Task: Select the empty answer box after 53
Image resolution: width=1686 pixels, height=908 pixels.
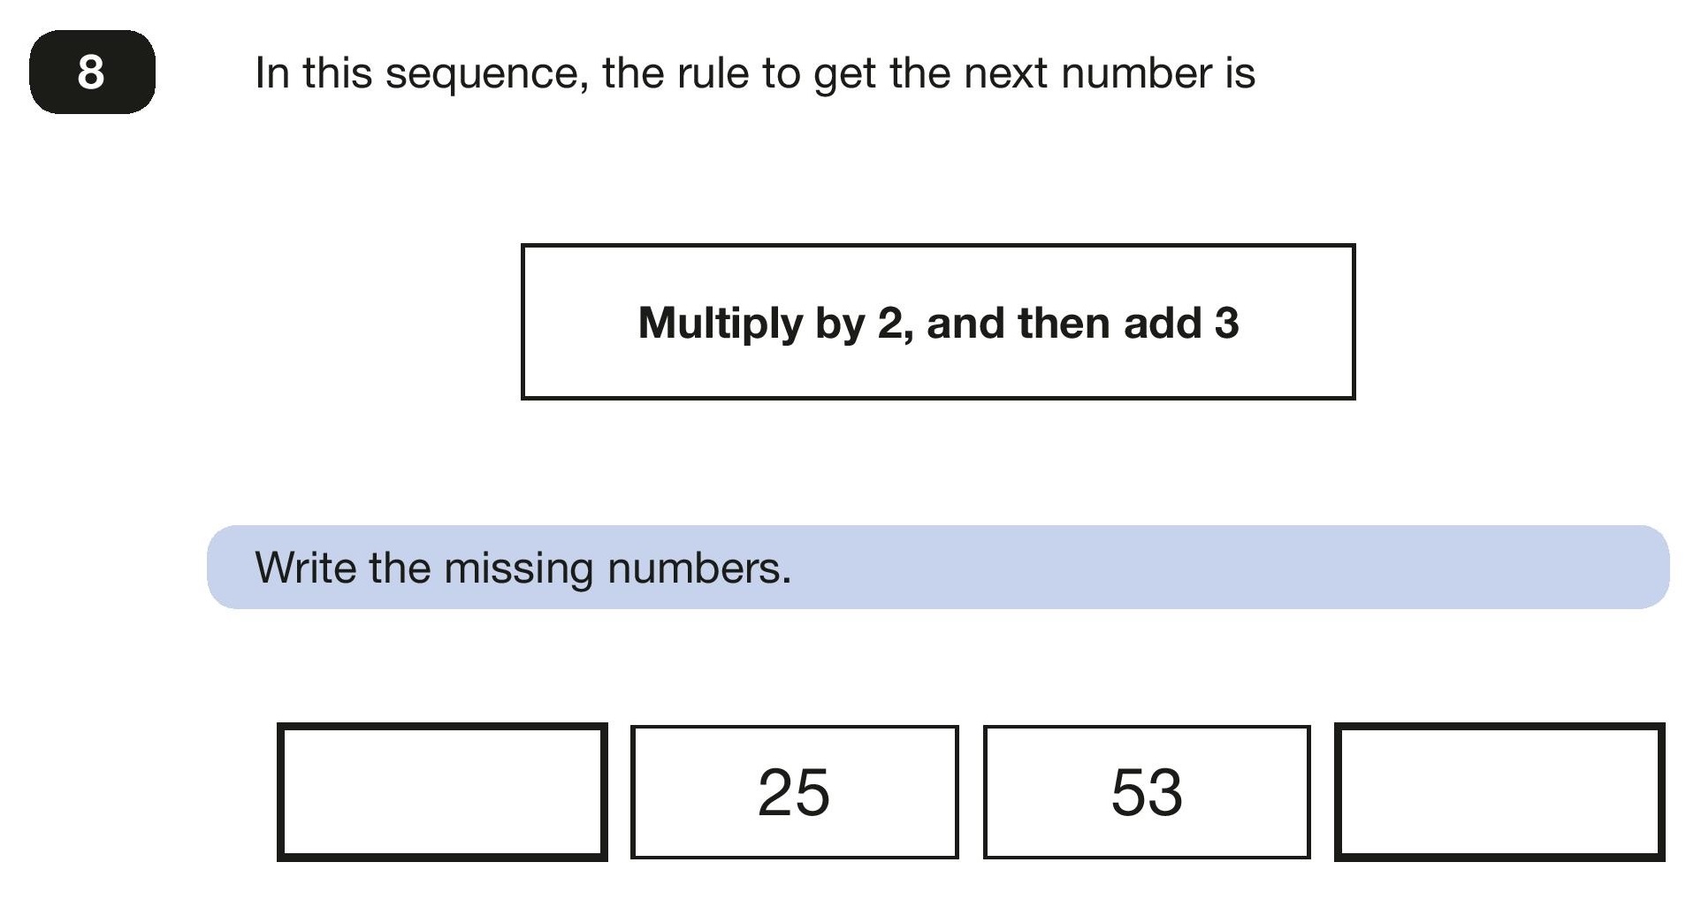Action: 1499,791
